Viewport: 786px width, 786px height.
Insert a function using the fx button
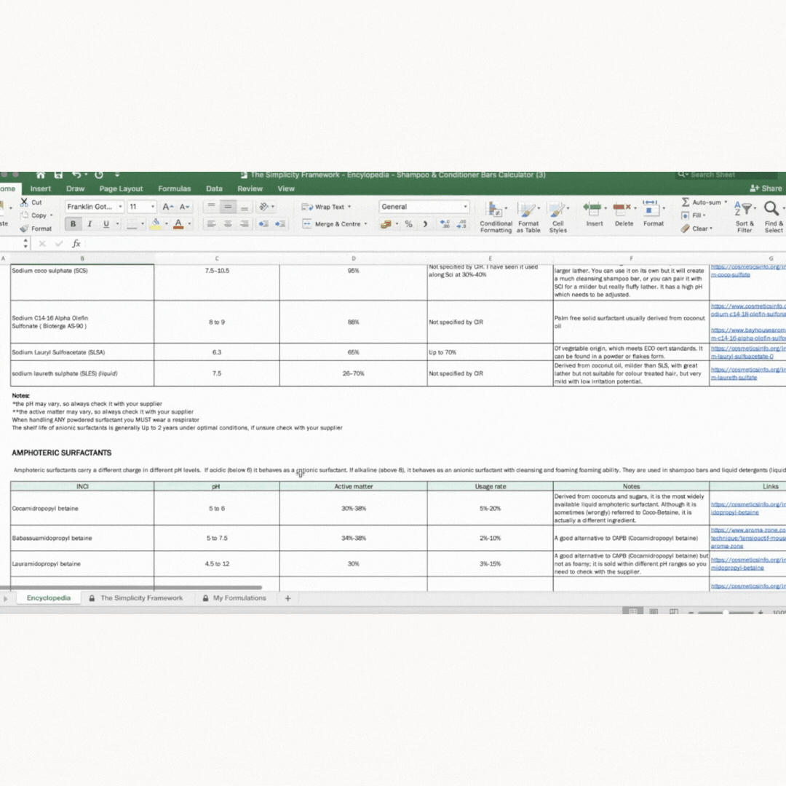click(x=76, y=244)
